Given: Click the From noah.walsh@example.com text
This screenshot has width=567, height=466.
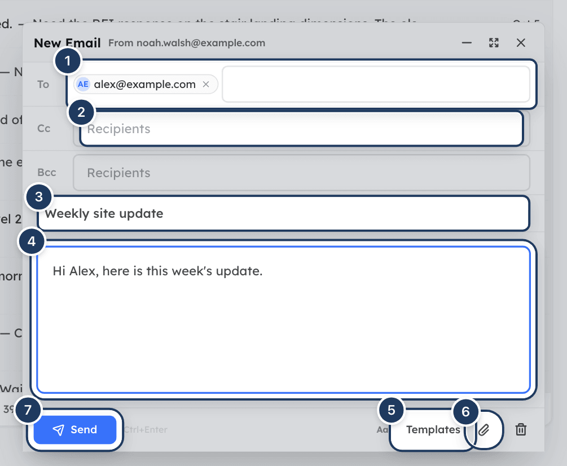Looking at the screenshot, I should coord(187,43).
